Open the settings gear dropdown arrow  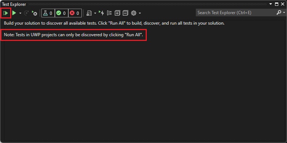pyautogui.click(x=140, y=13)
